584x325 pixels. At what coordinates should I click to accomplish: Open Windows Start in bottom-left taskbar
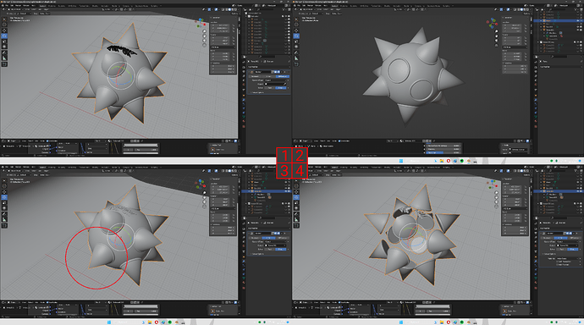tap(109, 322)
